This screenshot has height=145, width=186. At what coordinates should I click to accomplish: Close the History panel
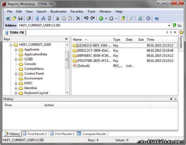pyautogui.click(x=175, y=99)
